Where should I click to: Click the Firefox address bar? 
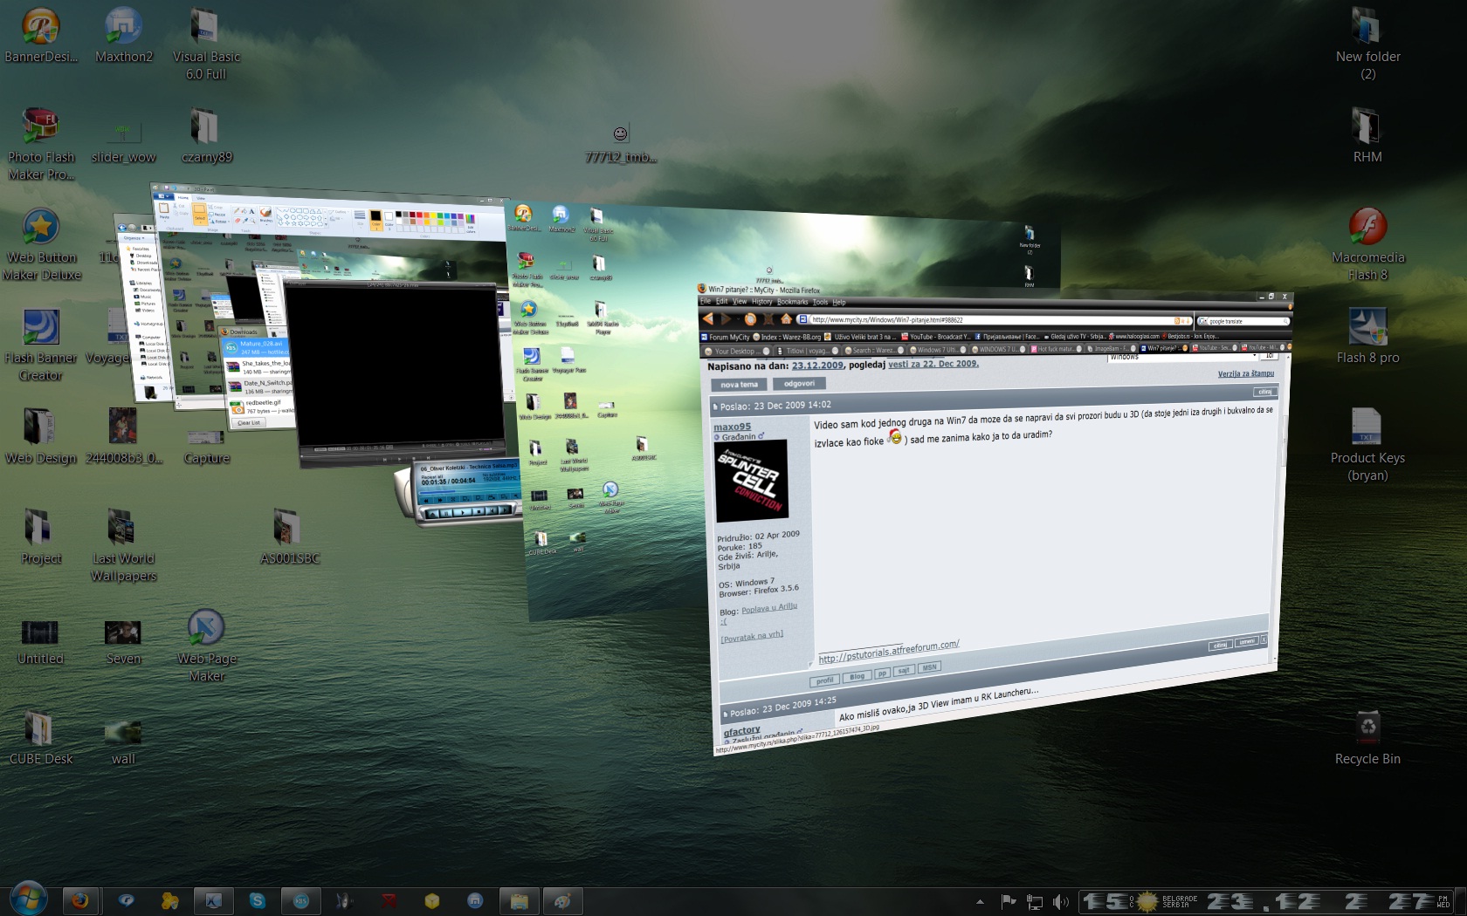(995, 320)
